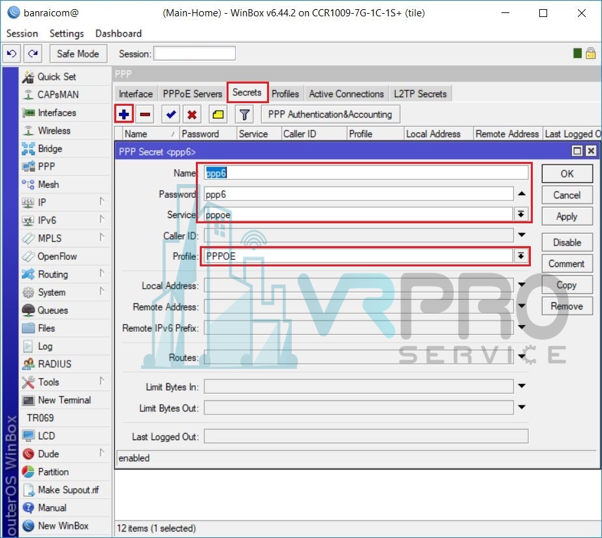Open Queues from the sidebar
Viewport: 602px width, 538px height.
[x=53, y=310]
